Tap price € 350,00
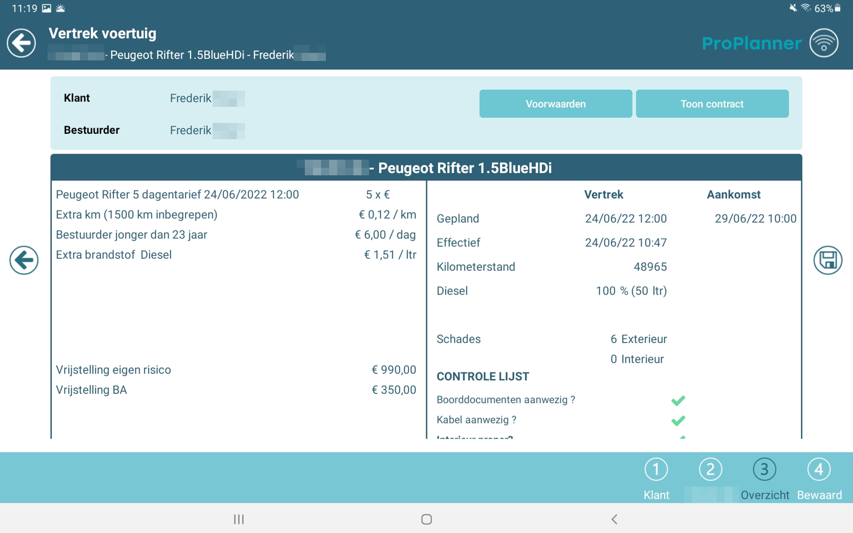The width and height of the screenshot is (853, 533). coord(394,390)
